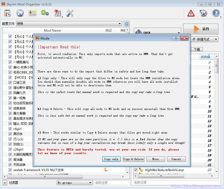The image size is (224, 189).
Task: Click the double-arrow expand filter button
Action: 5,183
